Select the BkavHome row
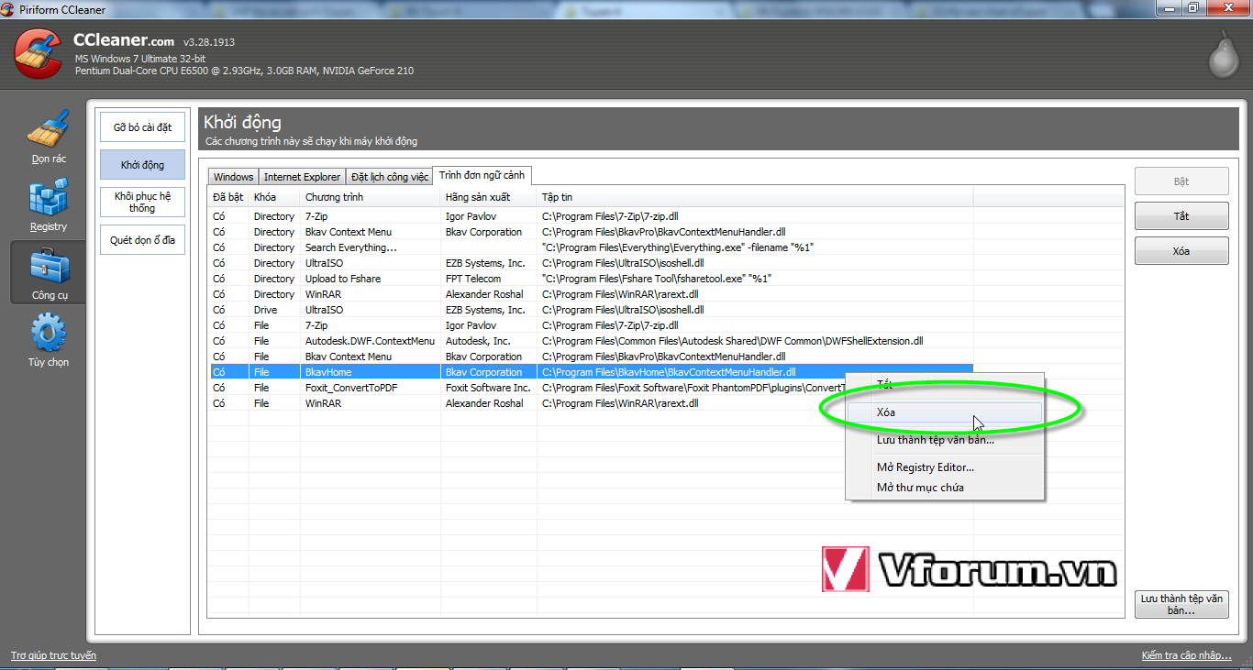The image size is (1253, 670). tap(591, 372)
